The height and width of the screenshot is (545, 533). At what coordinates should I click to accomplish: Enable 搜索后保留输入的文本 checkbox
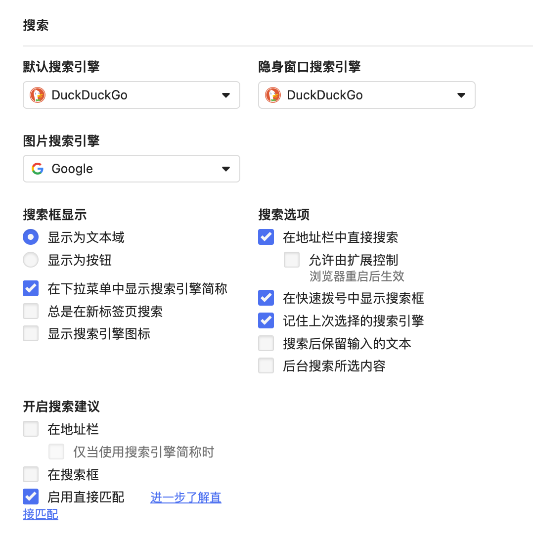tap(266, 343)
